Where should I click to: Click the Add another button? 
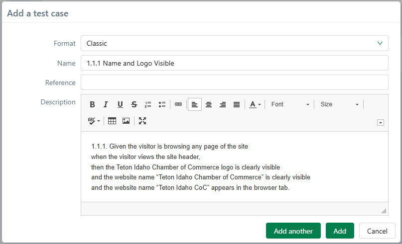[293, 231]
